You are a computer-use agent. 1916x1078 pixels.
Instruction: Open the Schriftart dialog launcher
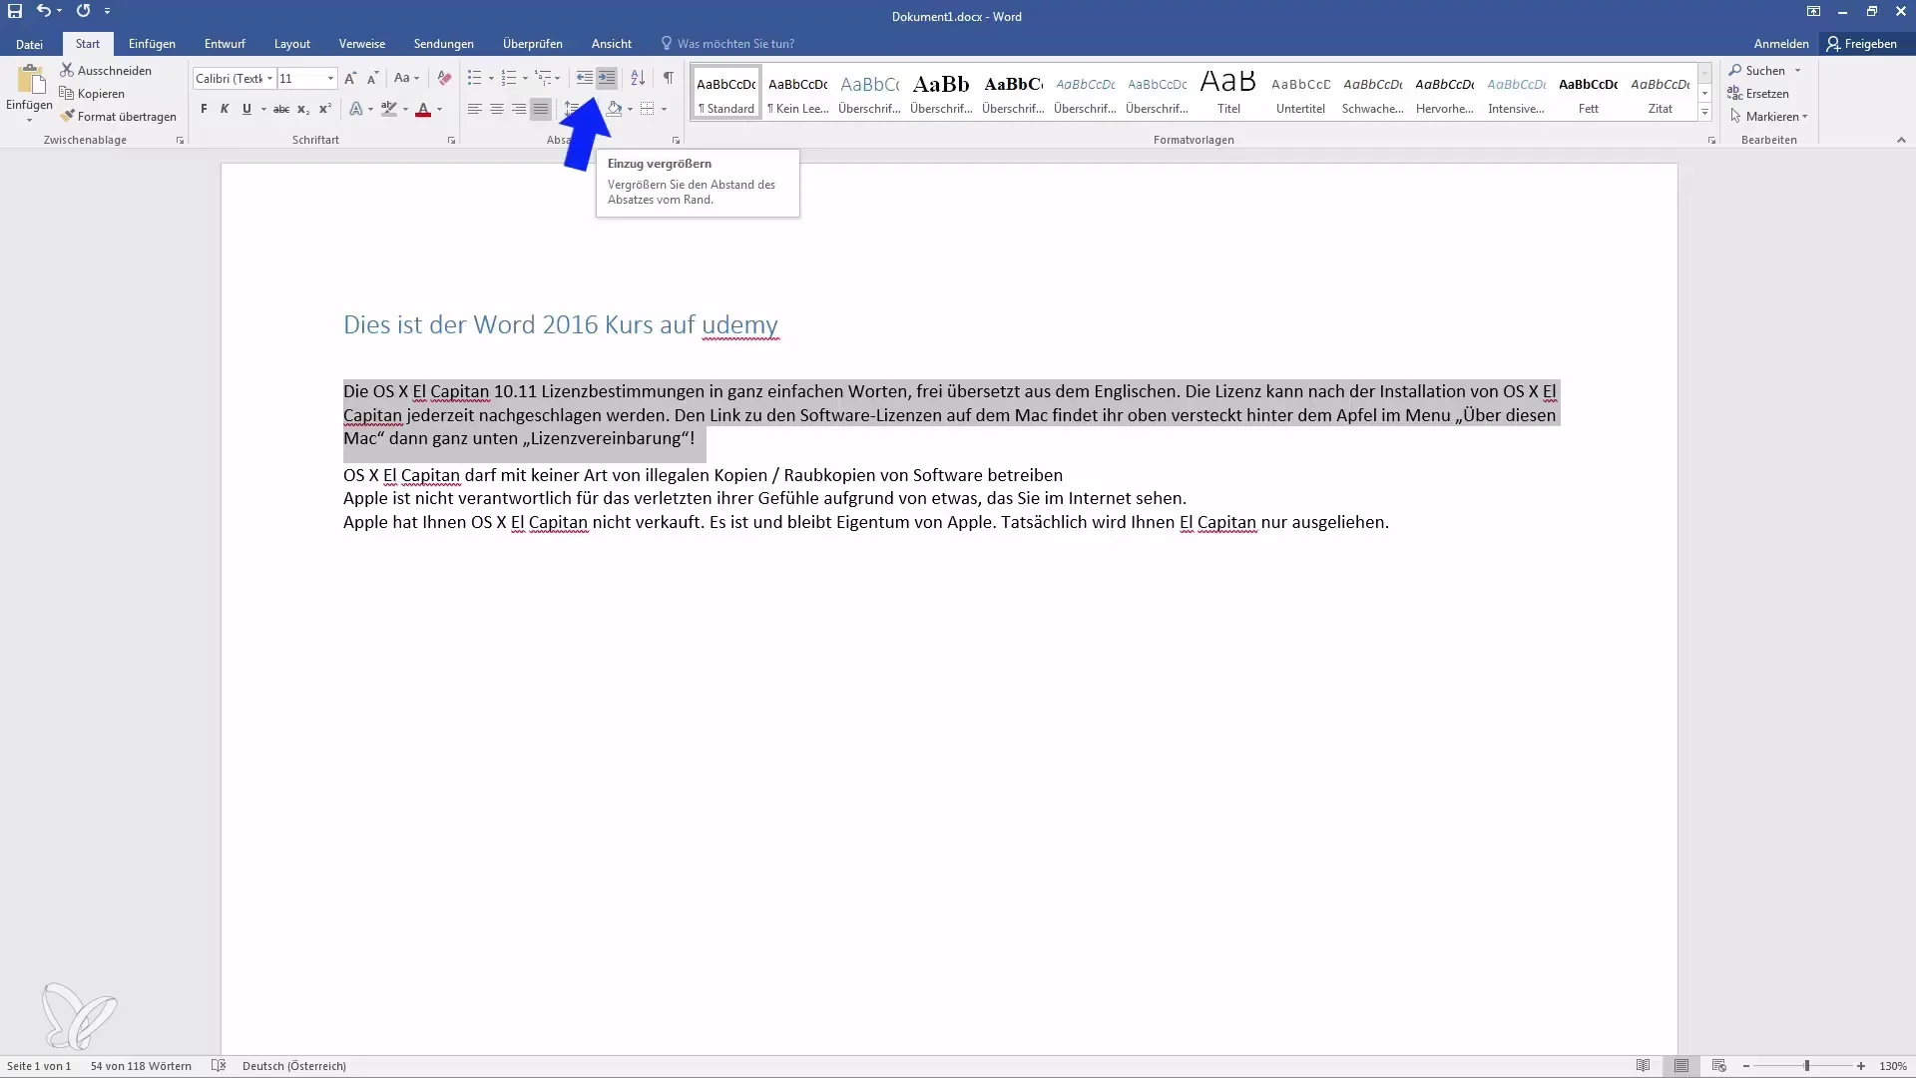click(451, 141)
